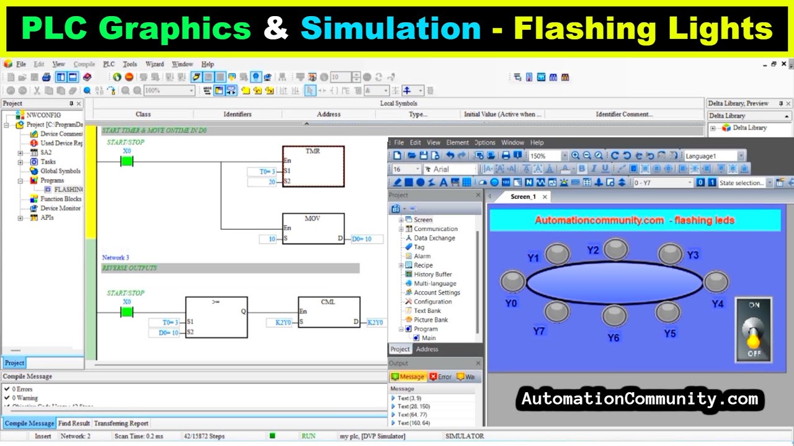The height and width of the screenshot is (446, 794).
Task: Select Device Monitor in project tree
Action: [60, 208]
